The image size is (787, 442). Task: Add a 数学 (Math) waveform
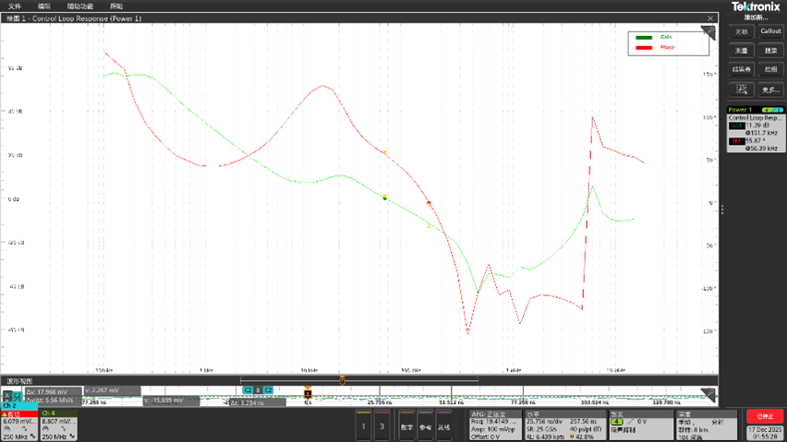(406, 426)
